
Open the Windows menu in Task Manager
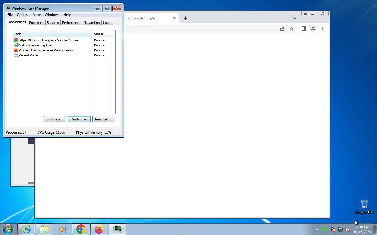click(x=52, y=15)
